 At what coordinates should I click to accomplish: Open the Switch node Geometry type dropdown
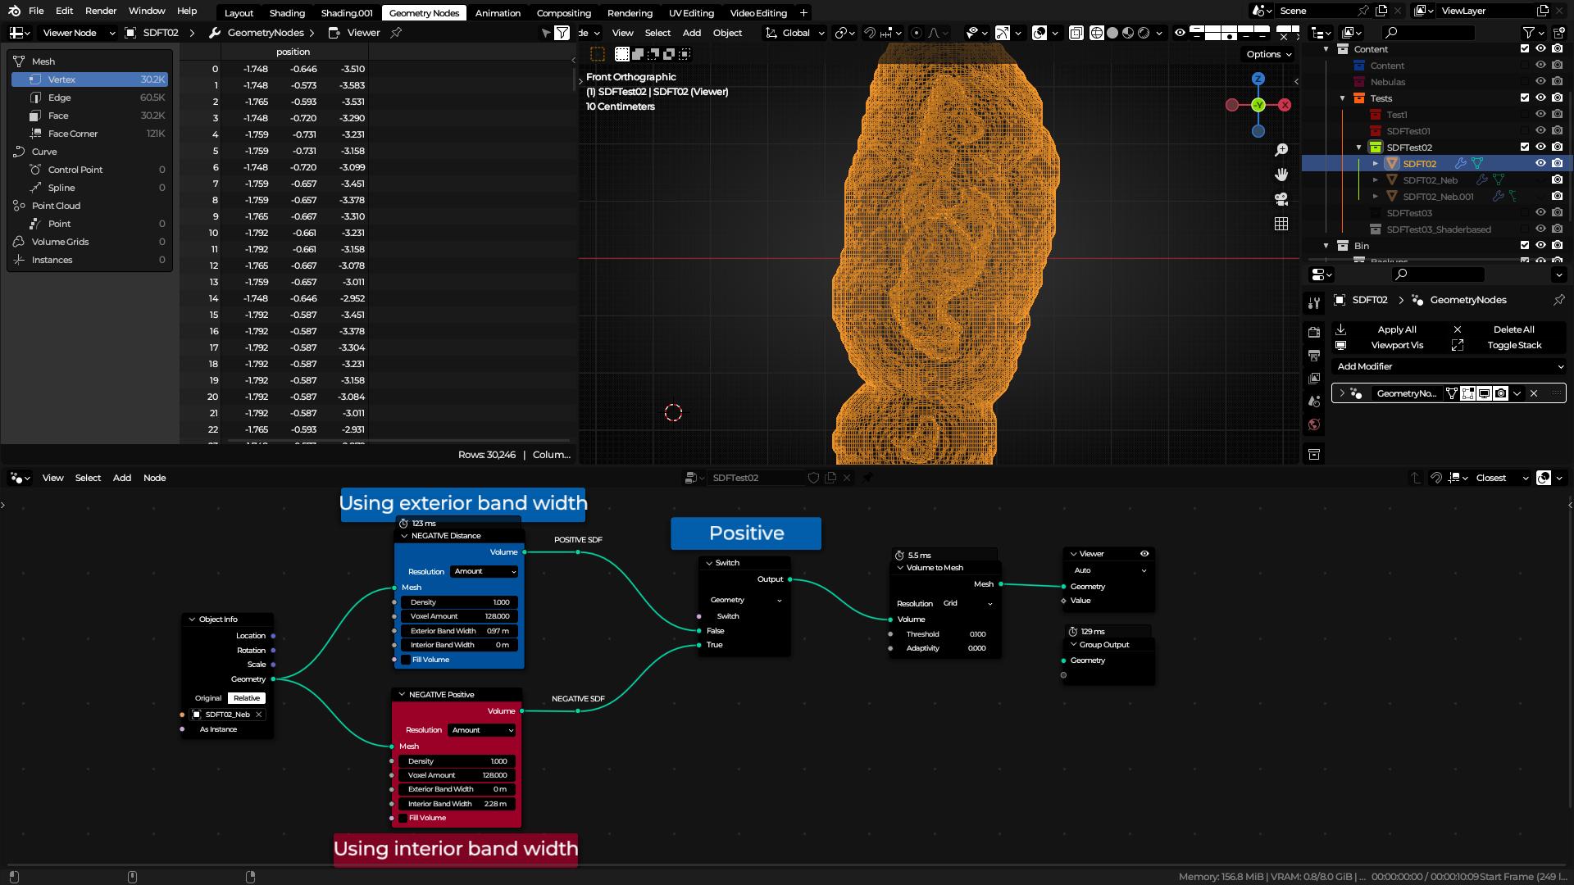pos(745,600)
